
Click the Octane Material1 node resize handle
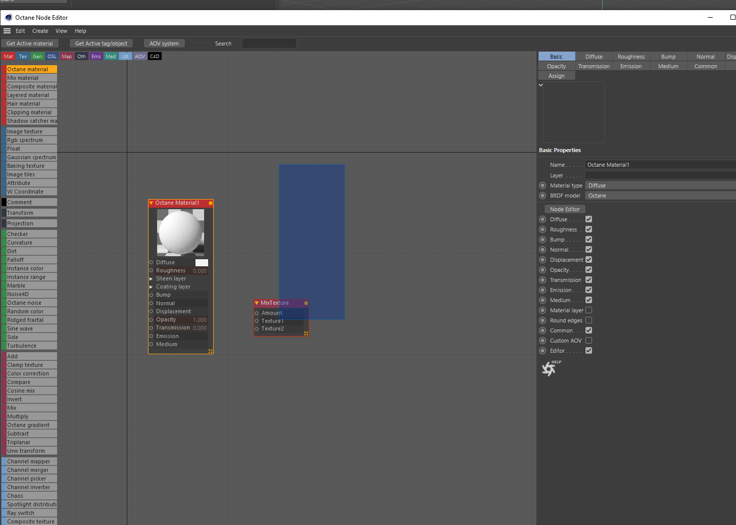click(x=211, y=351)
